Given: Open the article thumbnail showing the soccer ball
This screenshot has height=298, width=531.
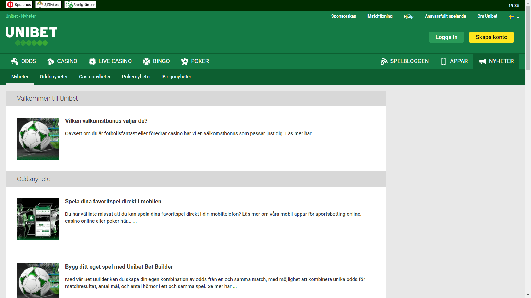Looking at the screenshot, I should point(38,138).
